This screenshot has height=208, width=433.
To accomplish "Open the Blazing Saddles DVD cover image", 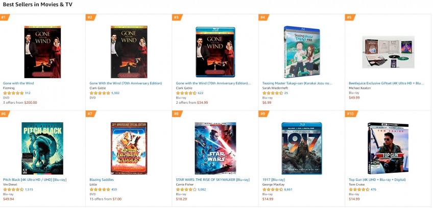I will coord(129,148).
